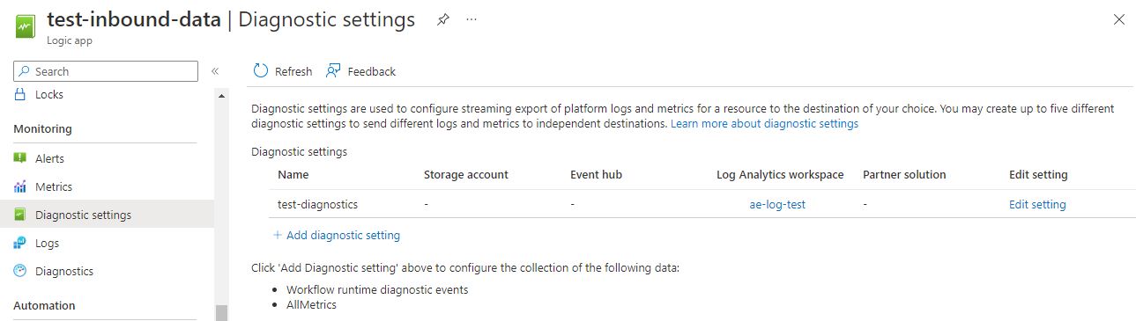Viewport: 1136px width, 321px height.
Task: Collapse the sidebar with double chevron
Action: (x=215, y=71)
